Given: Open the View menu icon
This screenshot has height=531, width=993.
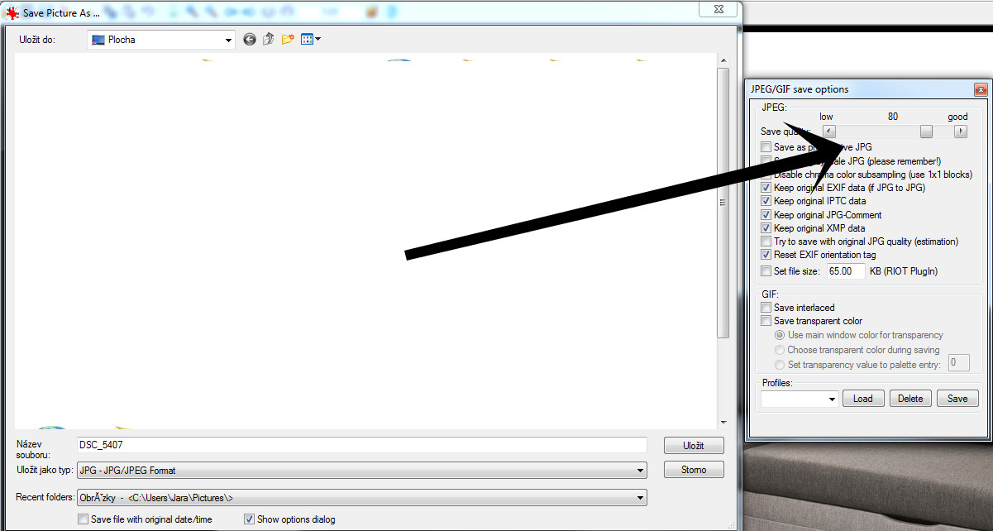Looking at the screenshot, I should click(x=311, y=40).
